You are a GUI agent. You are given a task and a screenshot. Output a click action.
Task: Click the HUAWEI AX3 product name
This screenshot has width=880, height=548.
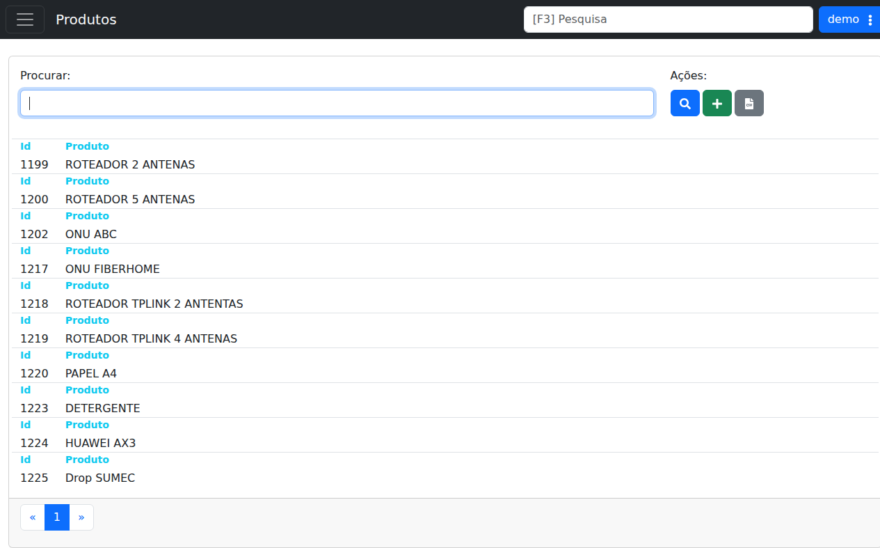pyautogui.click(x=100, y=444)
